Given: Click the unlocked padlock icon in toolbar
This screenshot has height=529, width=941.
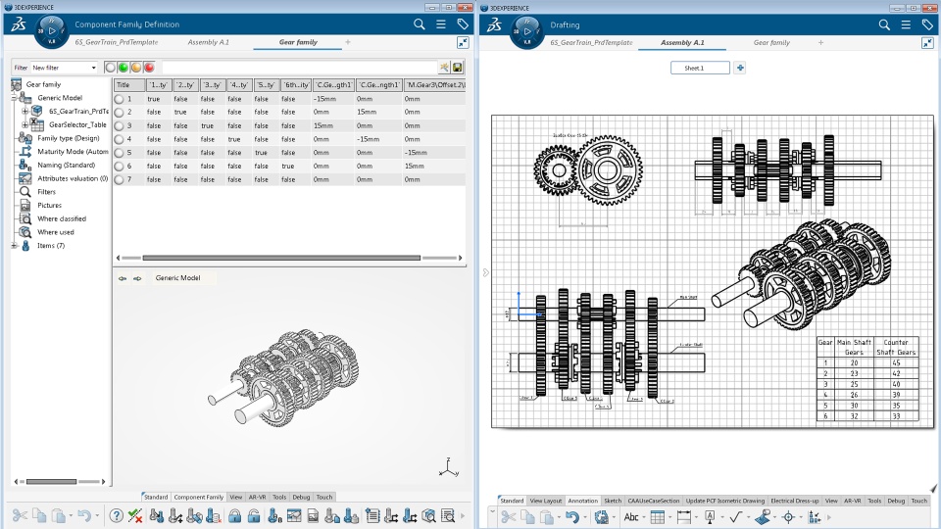Looking at the screenshot, I should pyautogui.click(x=254, y=516).
